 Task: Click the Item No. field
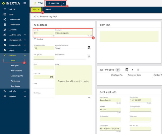point(44,33)
